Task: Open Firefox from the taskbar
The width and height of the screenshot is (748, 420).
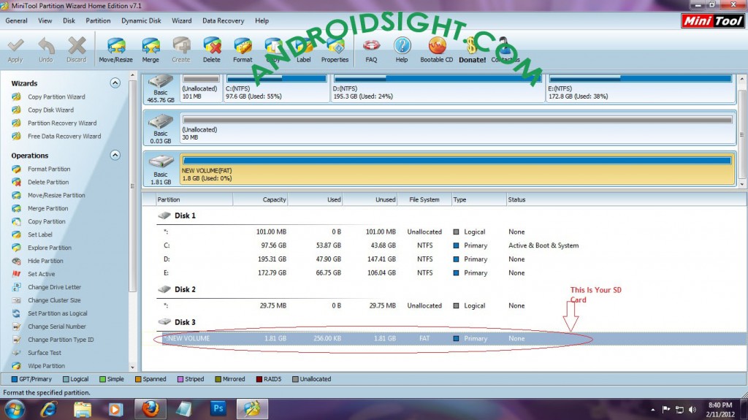Action: pyautogui.click(x=150, y=409)
